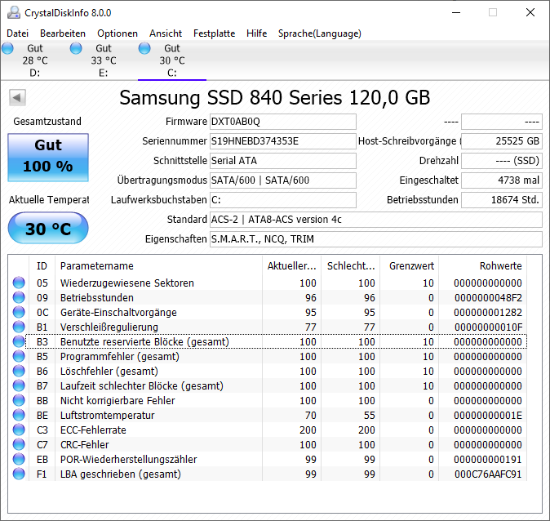Viewport: 550px width, 521px height.
Task: Click the Standard field ACS-2 ATA8-ACS
Action: tap(376, 220)
